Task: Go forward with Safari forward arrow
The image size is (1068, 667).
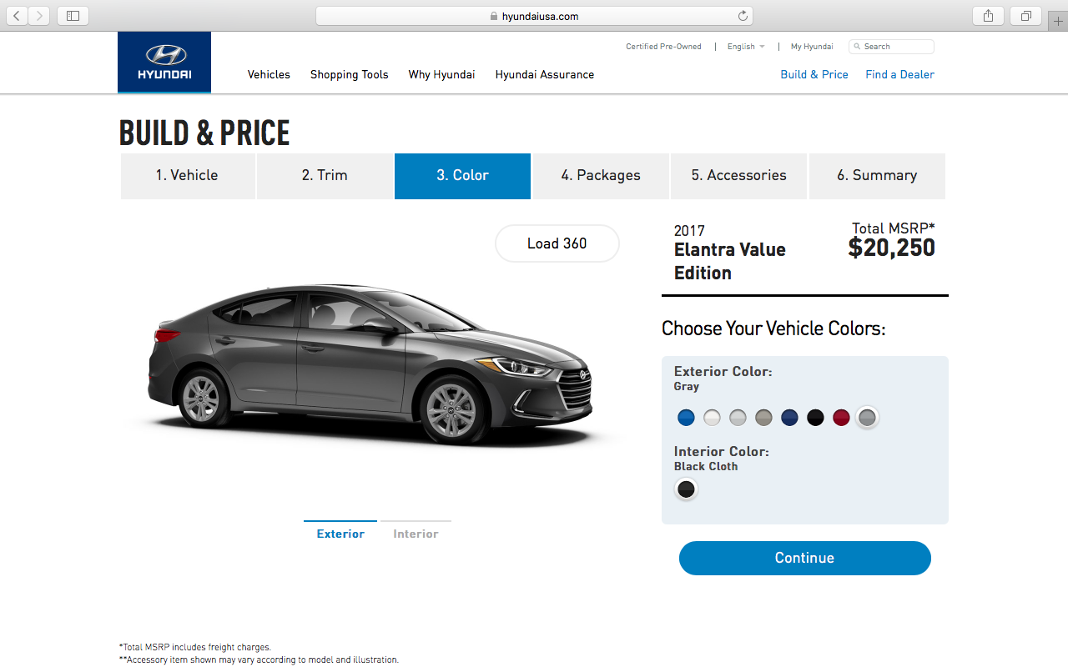Action: pyautogui.click(x=39, y=16)
